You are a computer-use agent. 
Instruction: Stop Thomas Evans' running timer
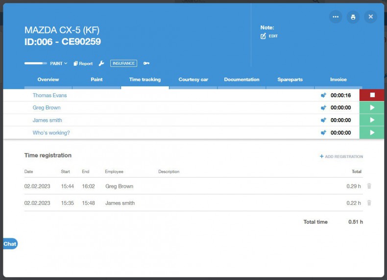(372, 95)
